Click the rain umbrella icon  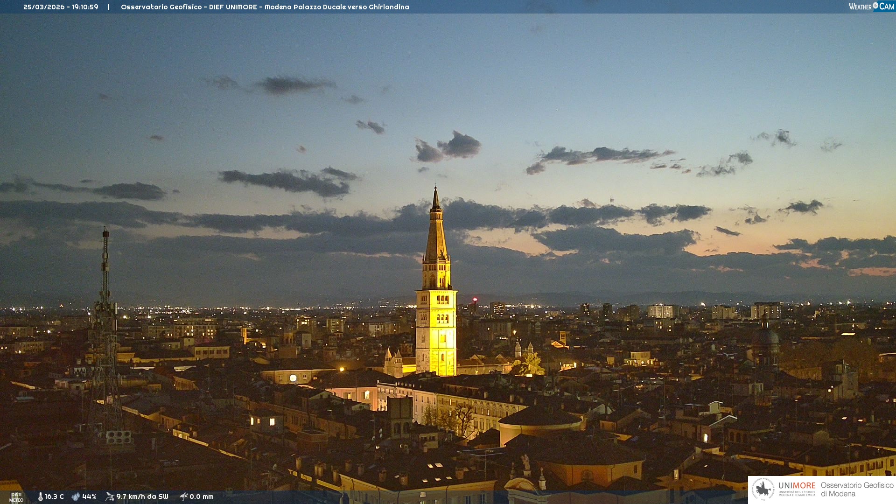pos(183,497)
